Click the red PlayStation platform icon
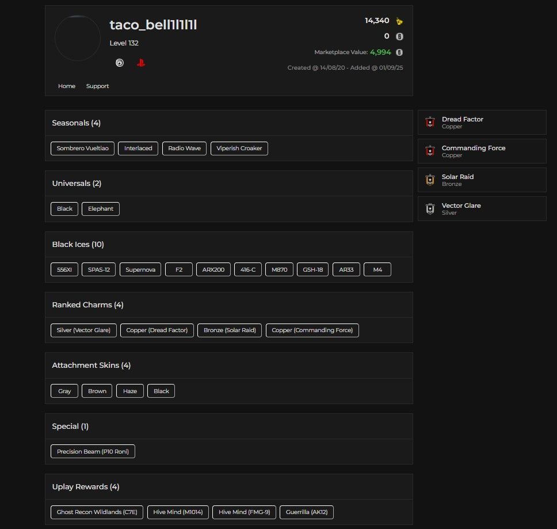 coord(141,63)
